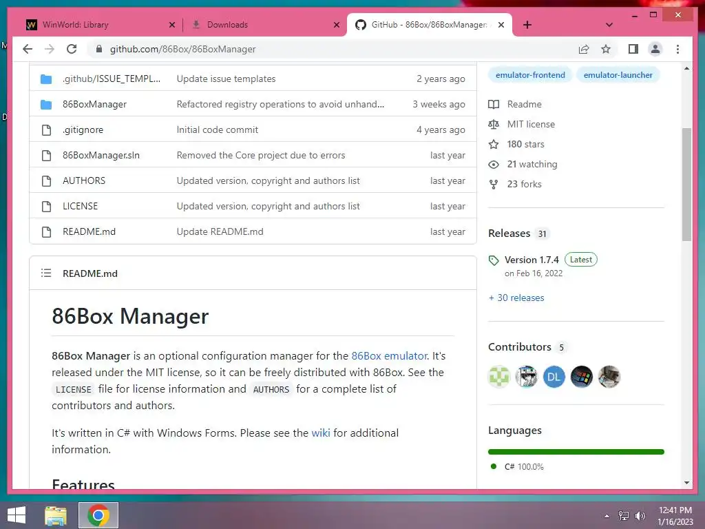Click file icon beside AUTHORS
Screen dimensions: 705x529
pos(46,181)
